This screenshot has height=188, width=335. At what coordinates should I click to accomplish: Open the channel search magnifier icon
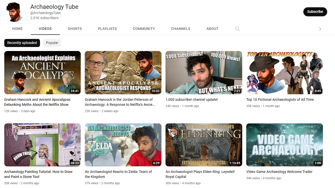click(237, 29)
